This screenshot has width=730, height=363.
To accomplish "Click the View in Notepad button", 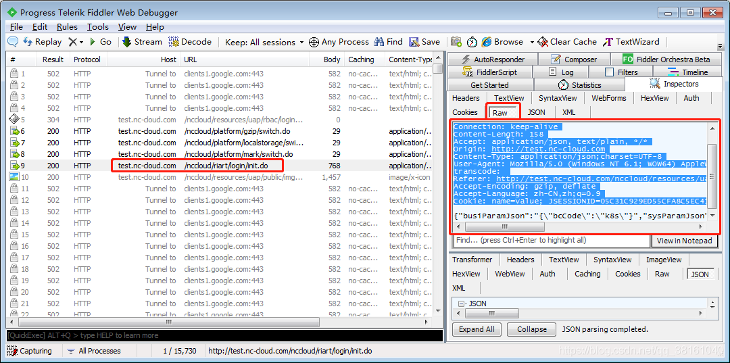I will click(684, 241).
